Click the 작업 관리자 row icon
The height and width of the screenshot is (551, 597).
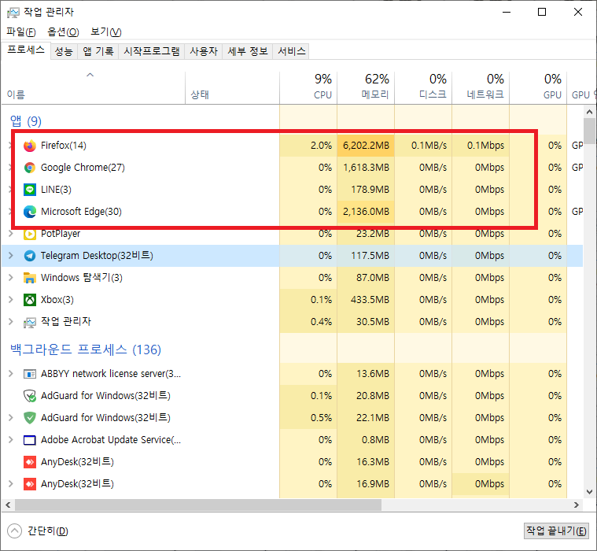point(30,323)
